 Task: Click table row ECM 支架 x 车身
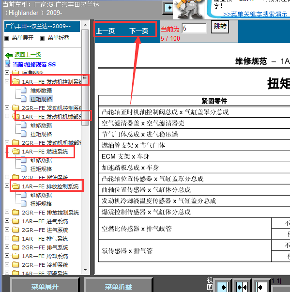pos(194,156)
